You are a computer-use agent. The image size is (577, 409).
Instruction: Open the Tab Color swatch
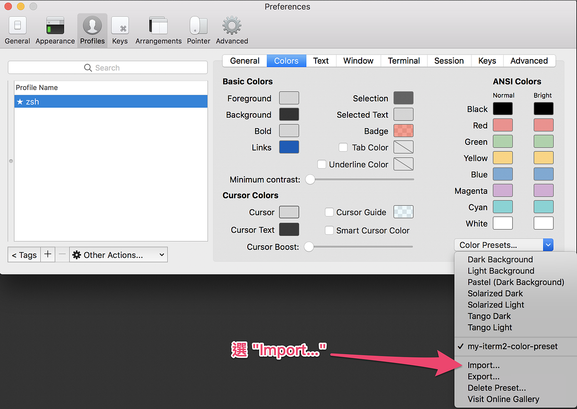pyautogui.click(x=403, y=147)
